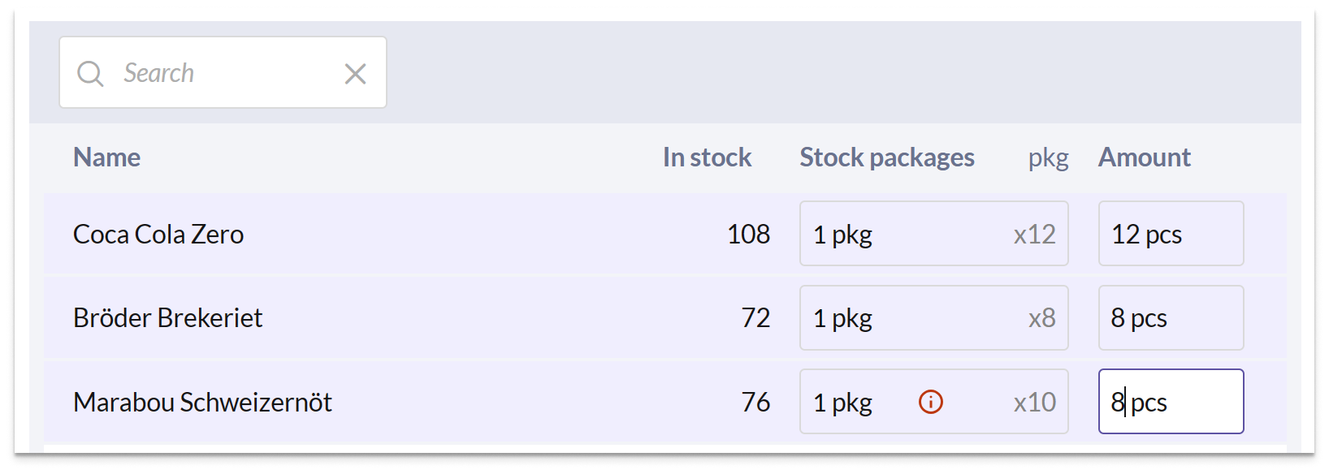
Task: Click Marabou Schweizernöt amount field
Action: tap(1171, 402)
